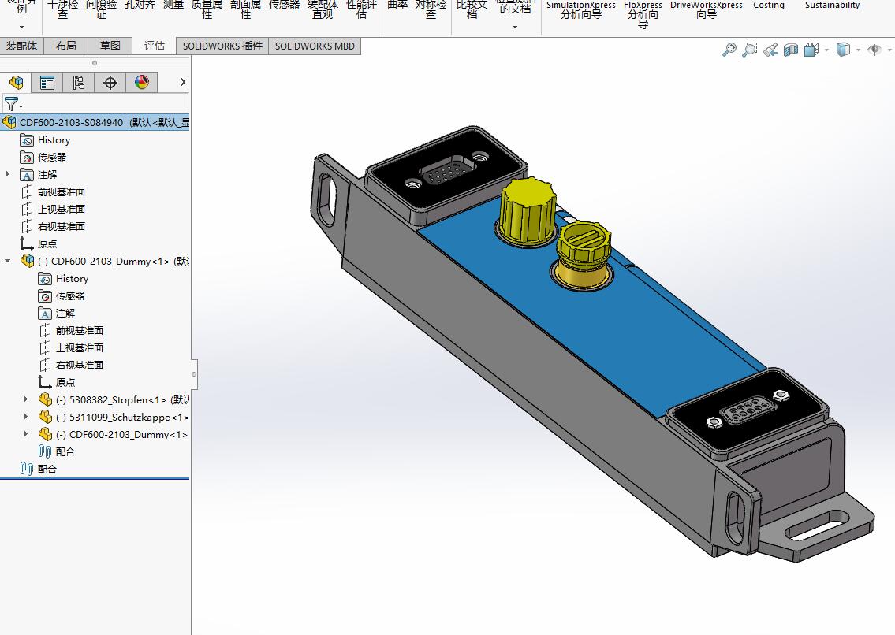The height and width of the screenshot is (635, 895).
Task: Click the 孔对齐 ribbon command
Action: click(x=140, y=6)
